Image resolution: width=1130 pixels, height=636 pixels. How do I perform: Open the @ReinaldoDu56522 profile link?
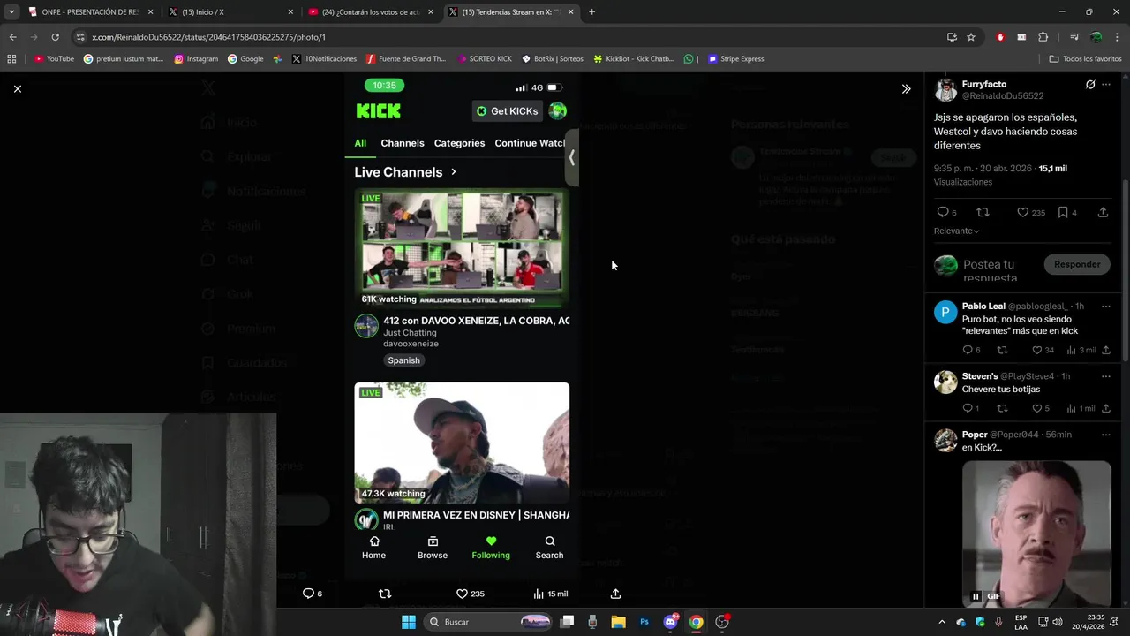1003,95
